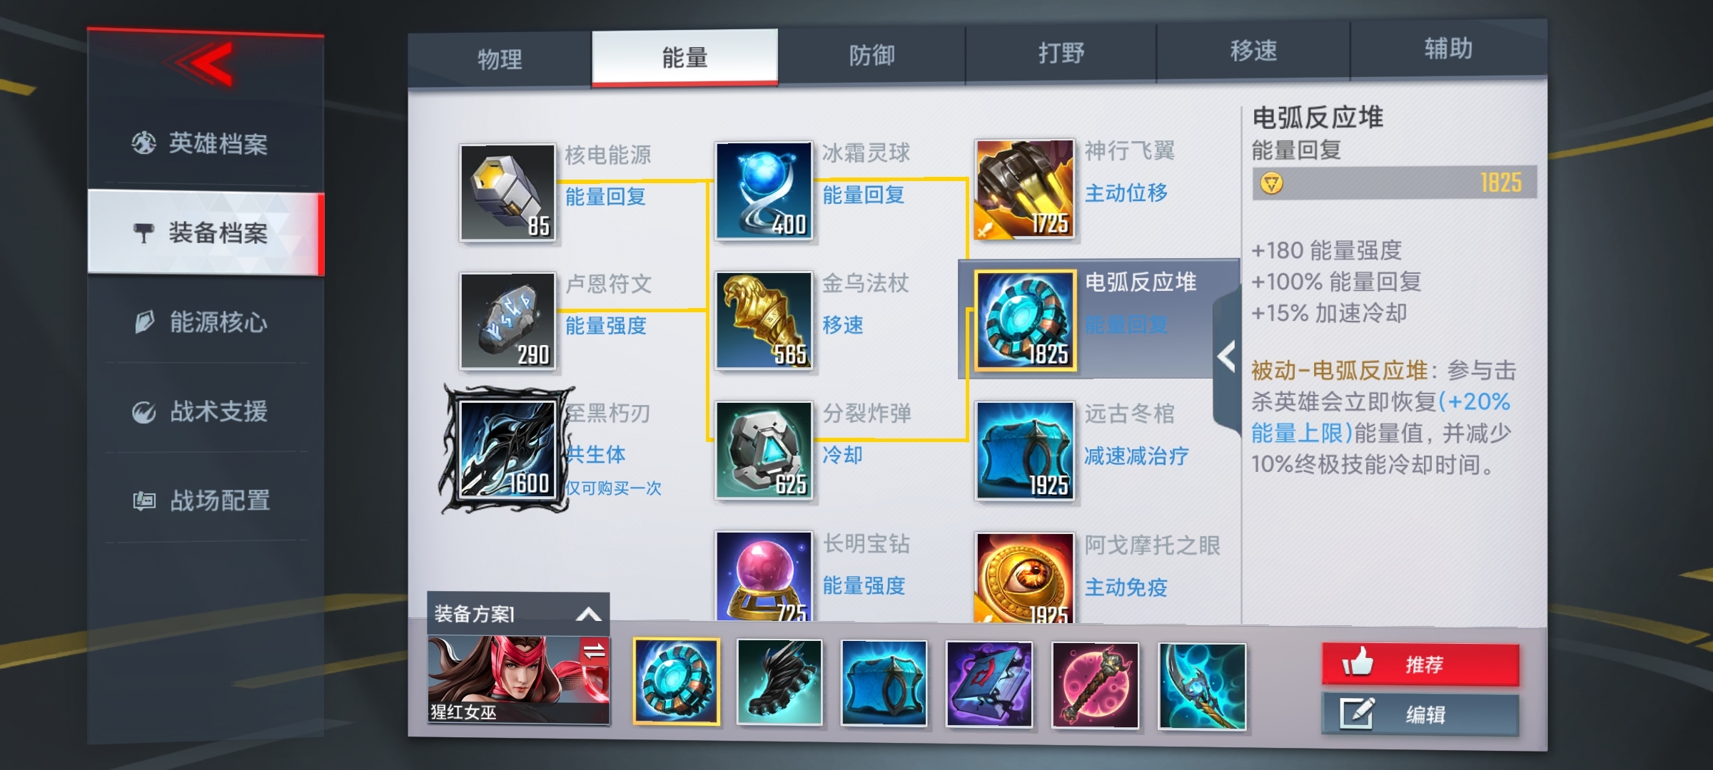
Task: Pick the 阿戈摩托之眼 item icon
Action: click(1024, 577)
